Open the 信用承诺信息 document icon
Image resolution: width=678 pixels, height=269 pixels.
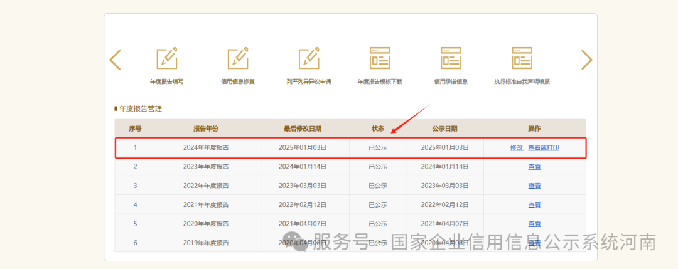[451, 58]
